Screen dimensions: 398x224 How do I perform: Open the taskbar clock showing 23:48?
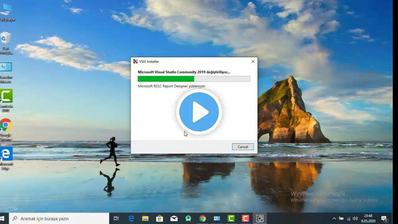point(368,218)
